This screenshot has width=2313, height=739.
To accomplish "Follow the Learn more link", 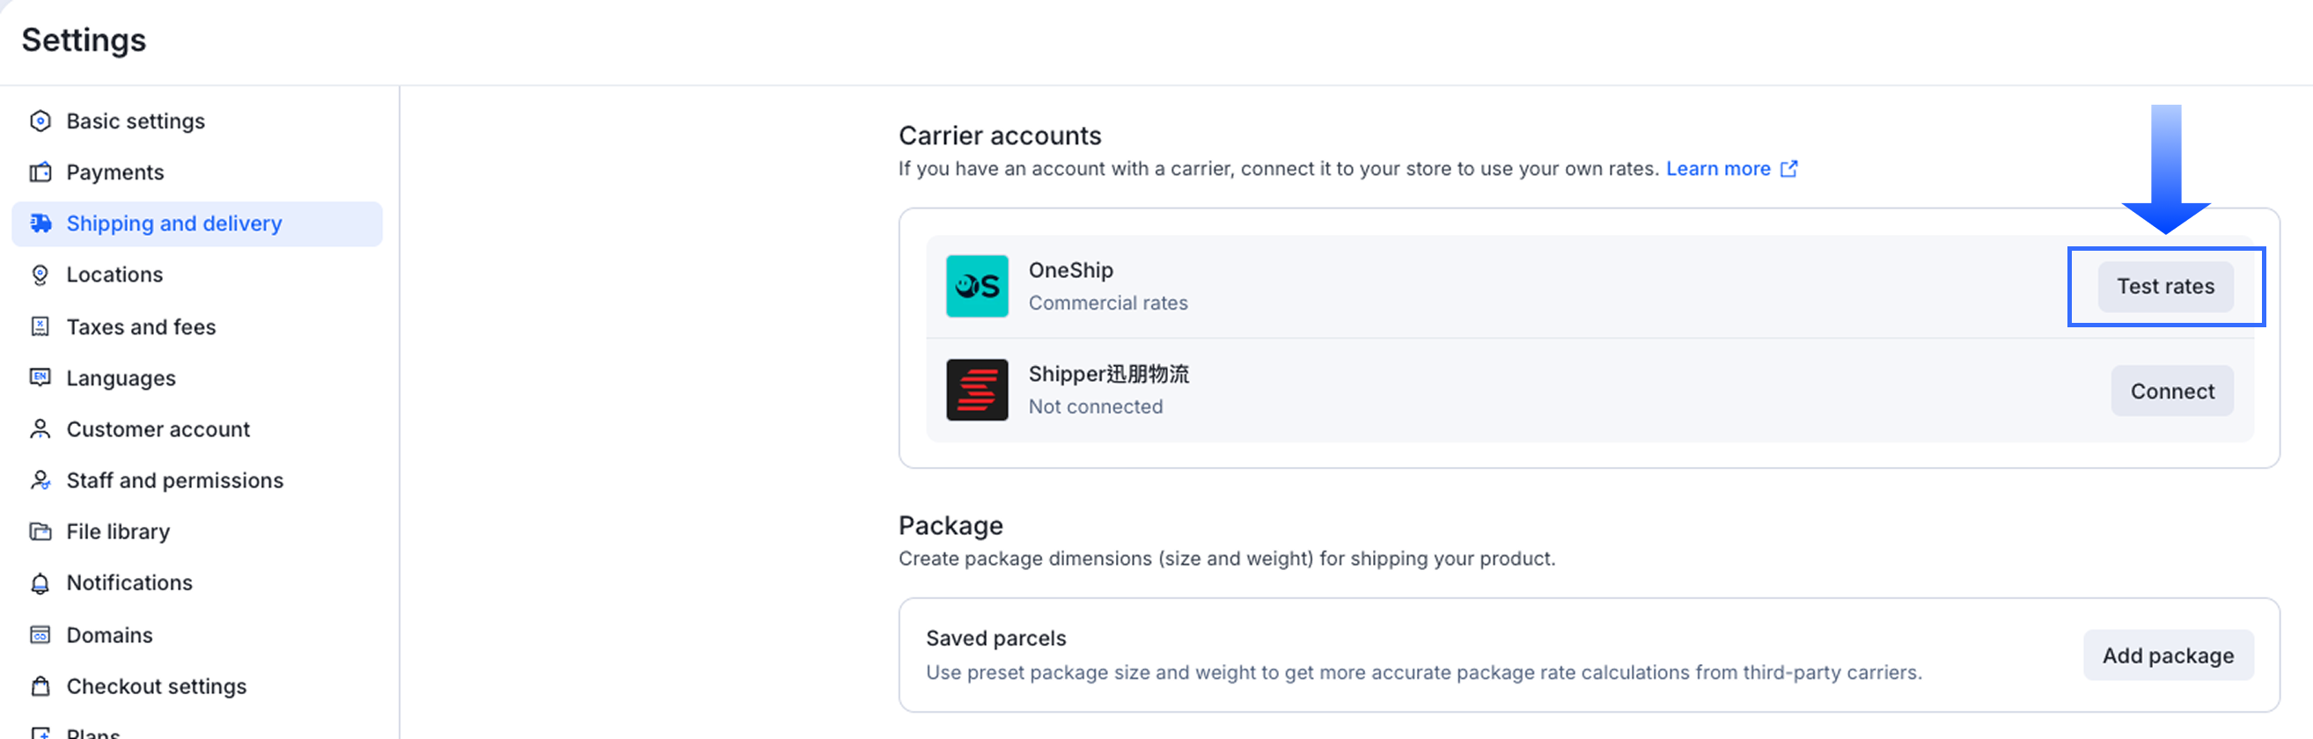I will pyautogui.click(x=1718, y=169).
